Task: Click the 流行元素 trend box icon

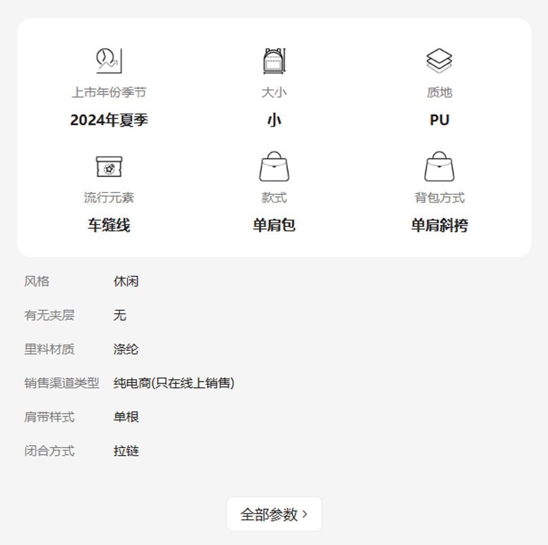Action: pos(109,166)
